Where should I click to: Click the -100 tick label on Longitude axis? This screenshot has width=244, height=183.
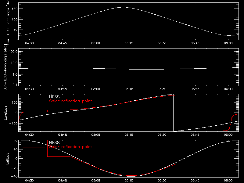(13, 123)
